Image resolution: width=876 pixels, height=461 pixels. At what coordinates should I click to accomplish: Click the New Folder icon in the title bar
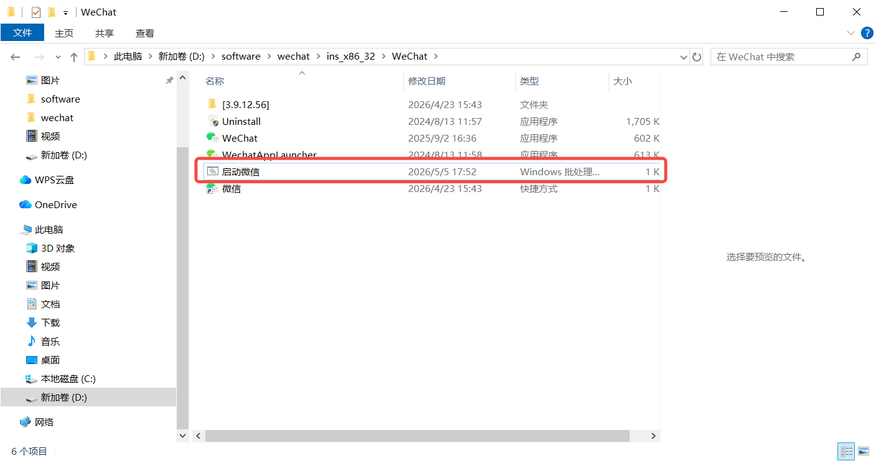click(x=52, y=12)
